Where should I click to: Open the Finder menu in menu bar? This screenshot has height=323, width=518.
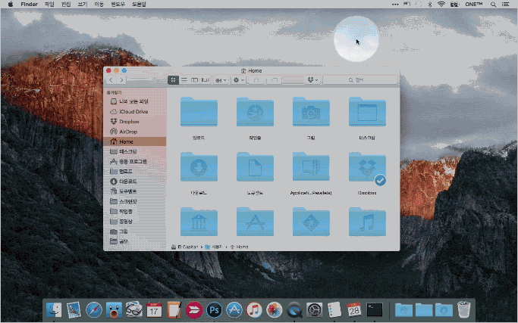click(x=30, y=5)
